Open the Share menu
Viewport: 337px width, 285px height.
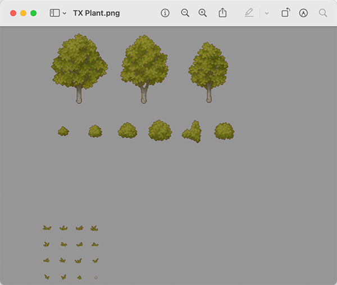[x=222, y=13]
